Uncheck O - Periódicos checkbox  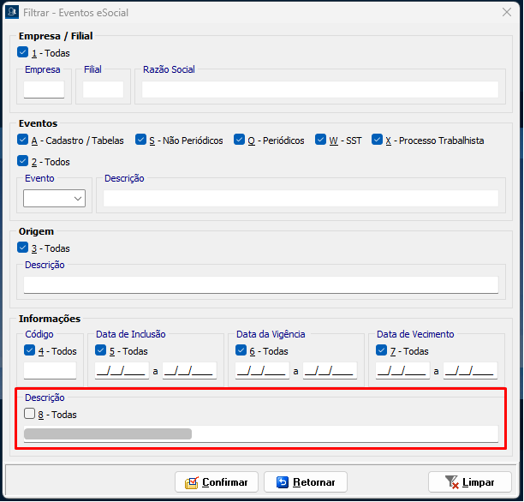coord(240,140)
